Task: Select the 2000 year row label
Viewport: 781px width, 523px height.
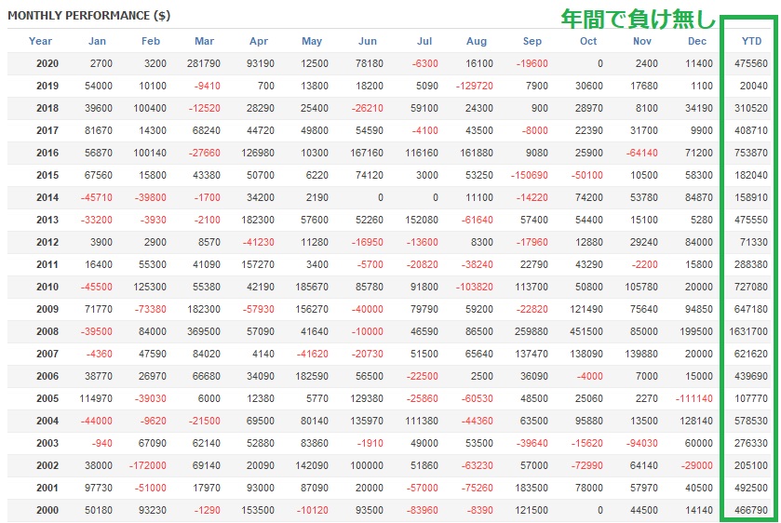Action: [x=47, y=510]
